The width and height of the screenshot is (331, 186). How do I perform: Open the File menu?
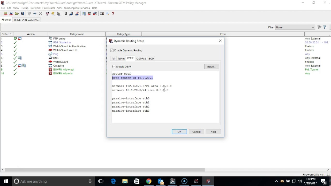3,8
